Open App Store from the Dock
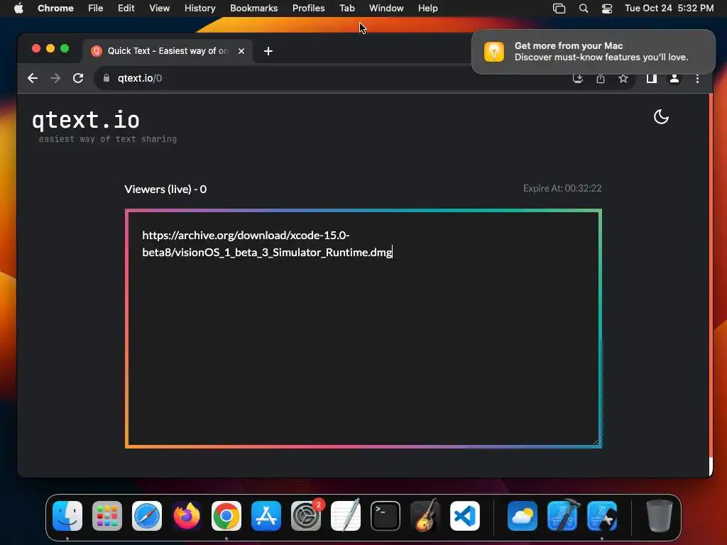Viewport: 727px width, 545px height. pyautogui.click(x=266, y=515)
